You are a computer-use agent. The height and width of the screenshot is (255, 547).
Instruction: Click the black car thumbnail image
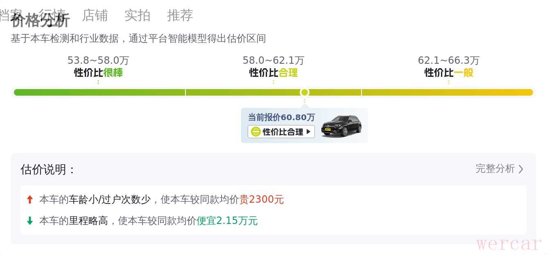pos(341,126)
